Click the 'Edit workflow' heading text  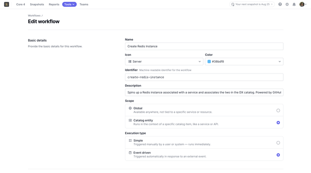(x=44, y=22)
